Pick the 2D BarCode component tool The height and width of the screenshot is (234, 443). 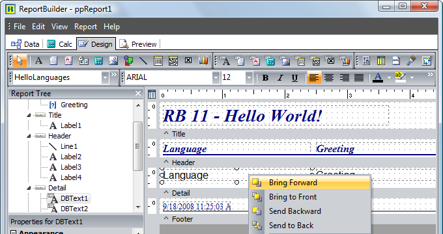tap(173, 60)
